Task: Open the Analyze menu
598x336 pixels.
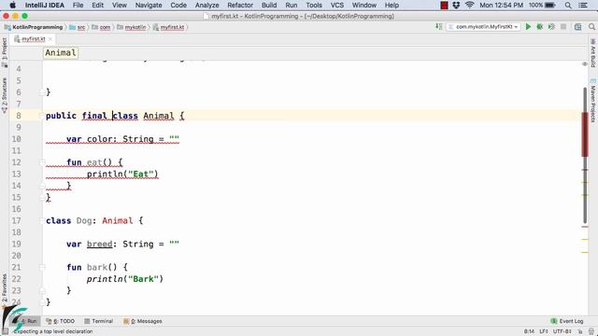Action: click(x=207, y=5)
